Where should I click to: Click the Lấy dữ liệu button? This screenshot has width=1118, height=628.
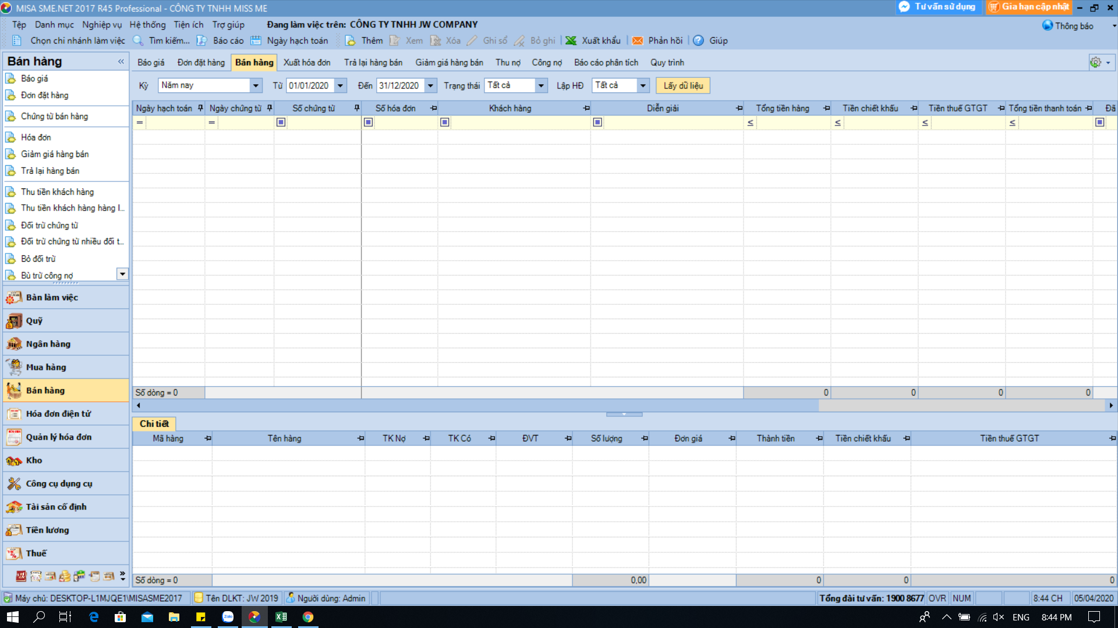click(682, 85)
